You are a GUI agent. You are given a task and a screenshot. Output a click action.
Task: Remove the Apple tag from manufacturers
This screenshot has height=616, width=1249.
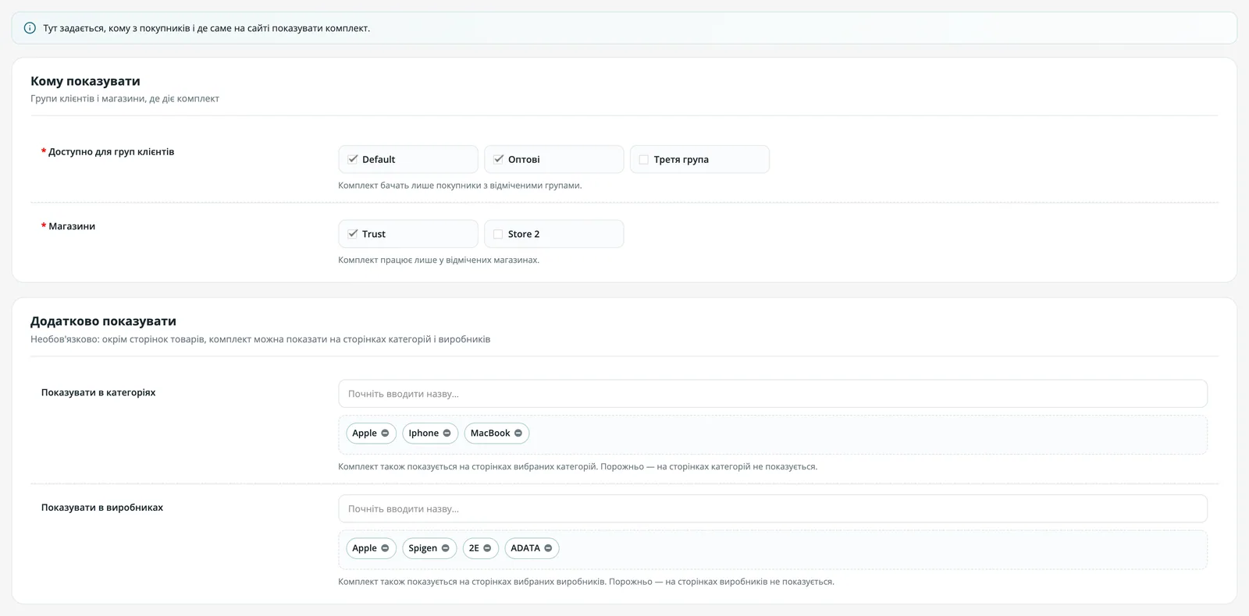click(x=385, y=548)
